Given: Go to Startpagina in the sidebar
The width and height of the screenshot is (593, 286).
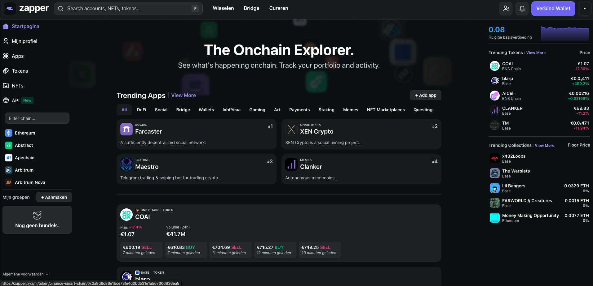Looking at the screenshot, I should click(25, 26).
